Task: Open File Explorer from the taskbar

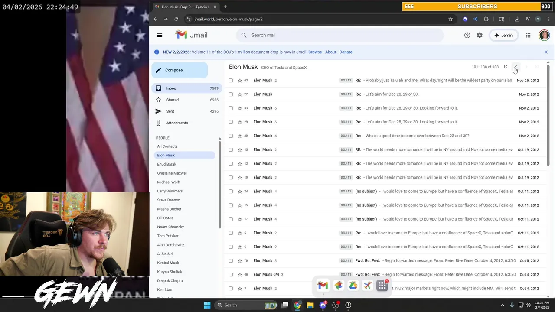Action: click(x=310, y=305)
